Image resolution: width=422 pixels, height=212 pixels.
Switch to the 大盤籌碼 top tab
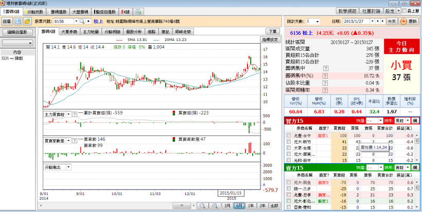click(x=80, y=12)
